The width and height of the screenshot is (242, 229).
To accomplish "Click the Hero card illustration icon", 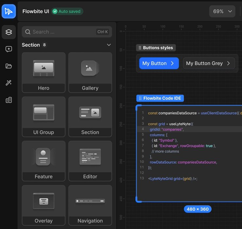I will pos(44,68).
